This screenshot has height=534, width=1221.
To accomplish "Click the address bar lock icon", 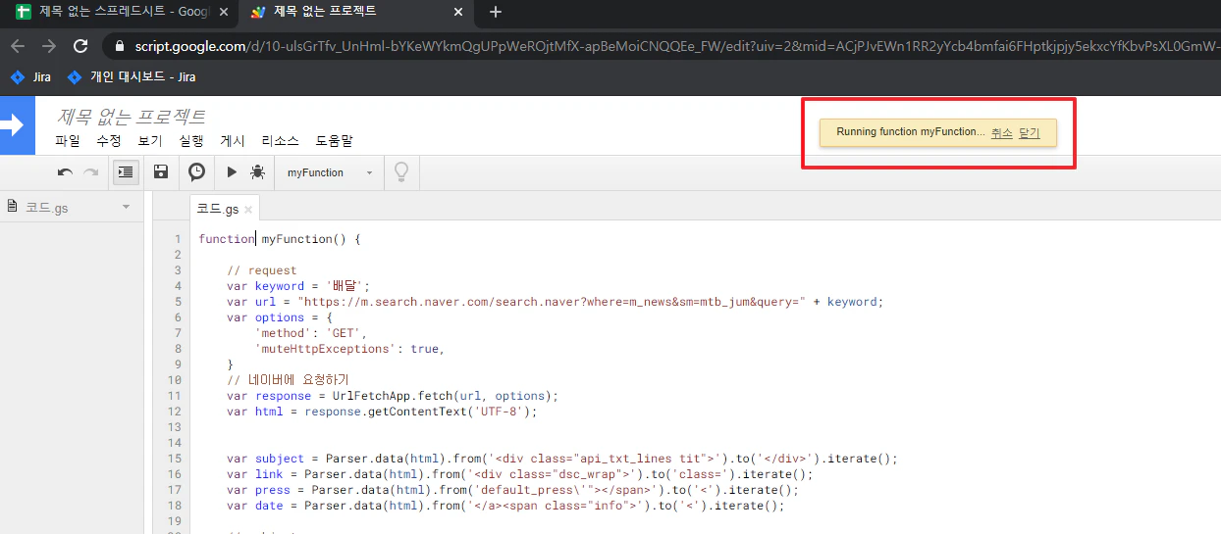I will coord(120,46).
